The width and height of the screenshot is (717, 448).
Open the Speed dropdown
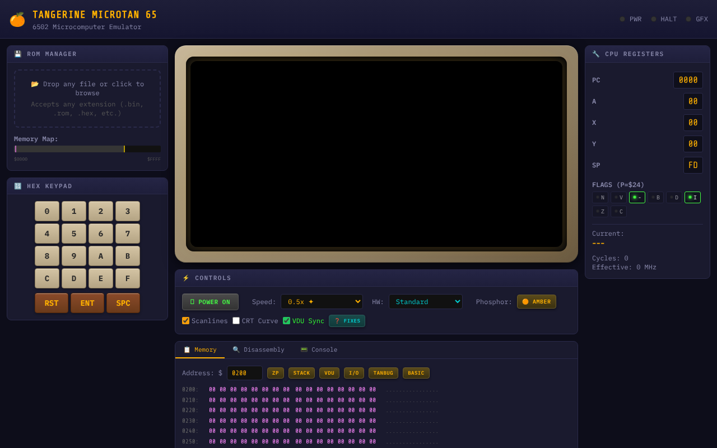pos(322,301)
